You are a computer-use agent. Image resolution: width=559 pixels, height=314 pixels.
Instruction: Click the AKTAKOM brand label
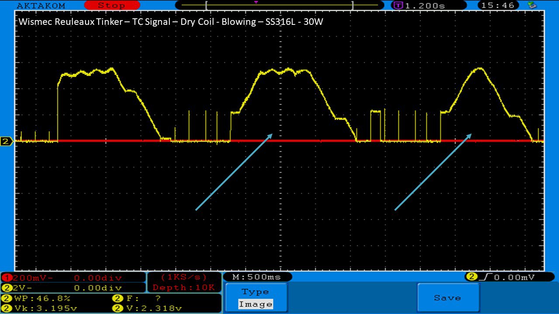click(41, 6)
